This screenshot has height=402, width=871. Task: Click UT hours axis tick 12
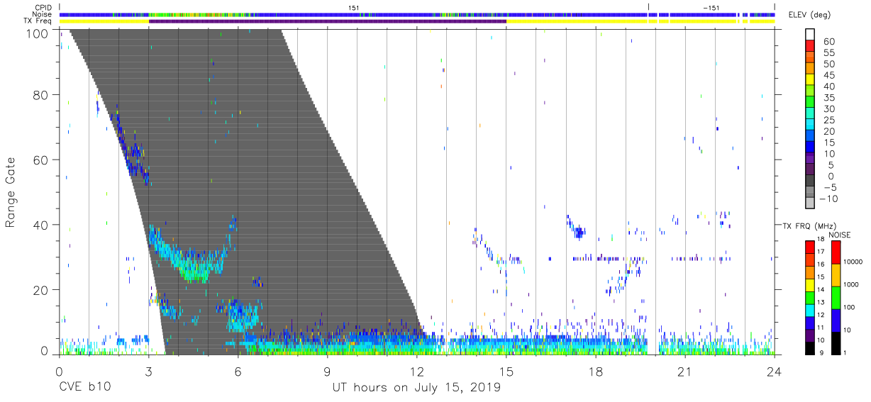(x=417, y=371)
